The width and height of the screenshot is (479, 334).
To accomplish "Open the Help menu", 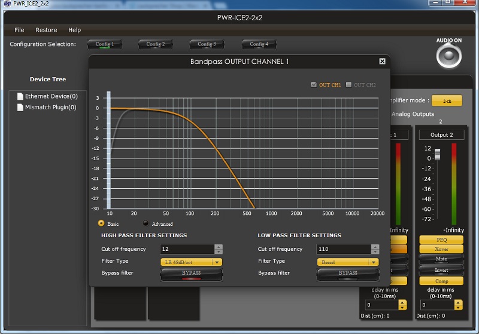I will point(74,30).
